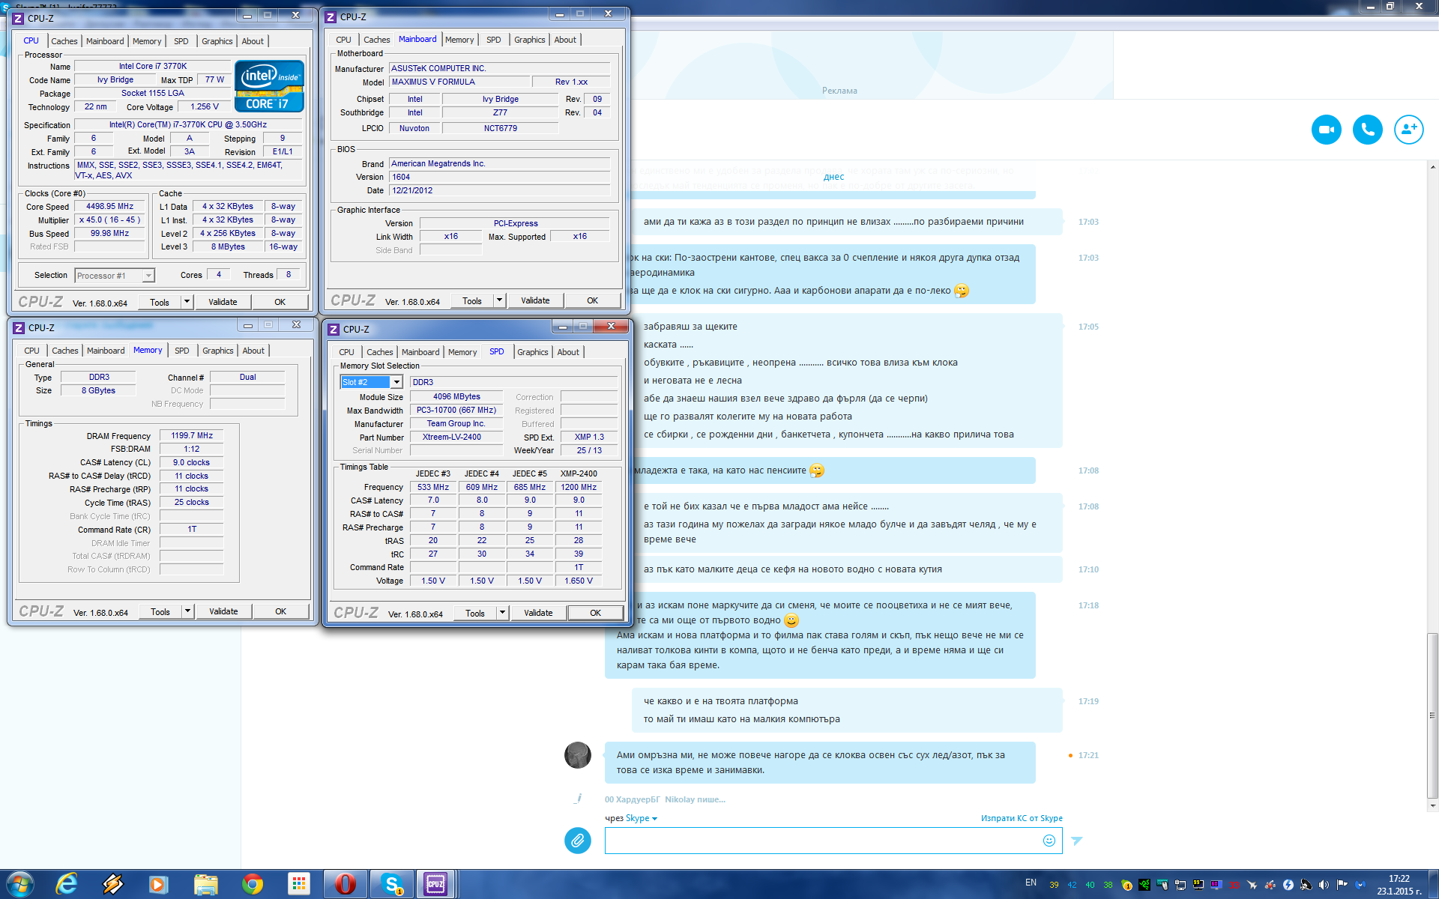This screenshot has height=899, width=1439.
Task: Click the Core Speed '4498.95 MHz' value
Action: pyautogui.click(x=110, y=207)
